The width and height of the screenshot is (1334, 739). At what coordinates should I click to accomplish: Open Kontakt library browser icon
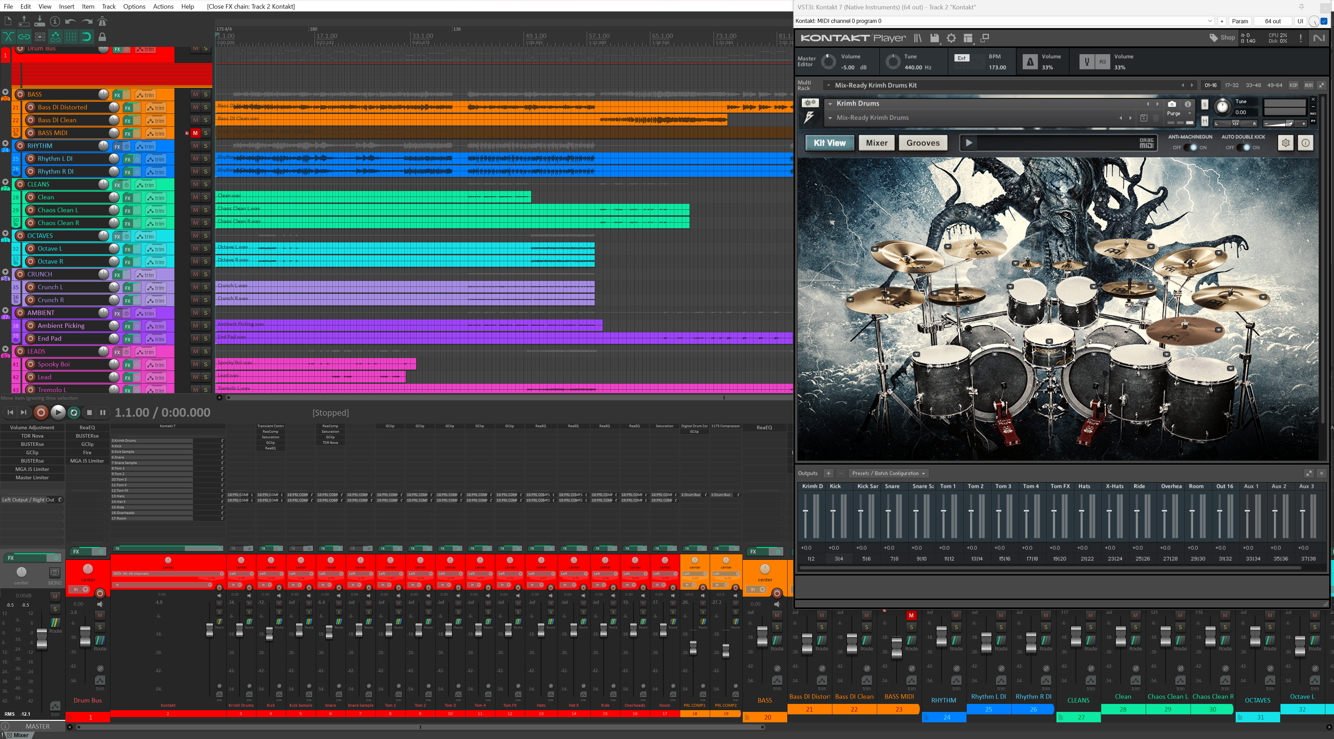coord(917,38)
